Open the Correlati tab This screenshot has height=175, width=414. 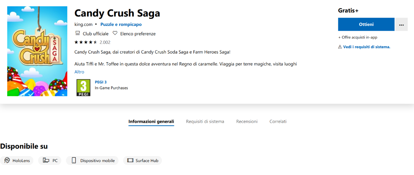[x=278, y=121]
